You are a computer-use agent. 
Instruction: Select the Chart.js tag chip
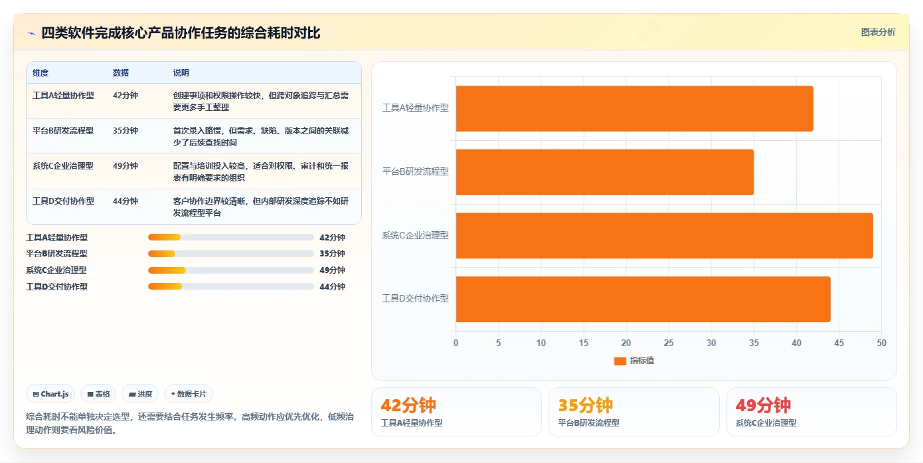click(x=50, y=394)
